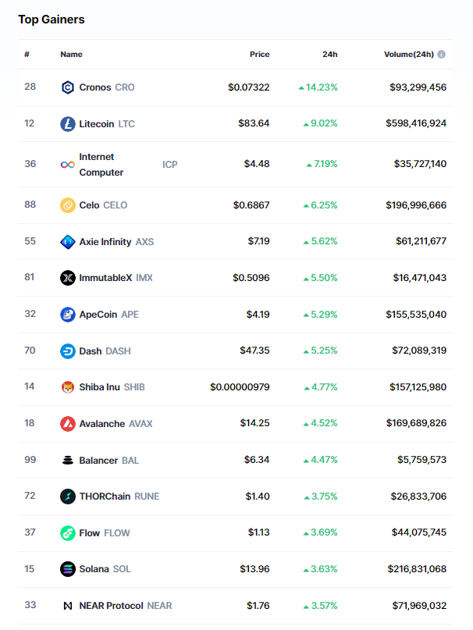
Task: Click the Internet Computer infinity logo
Action: [68, 165]
